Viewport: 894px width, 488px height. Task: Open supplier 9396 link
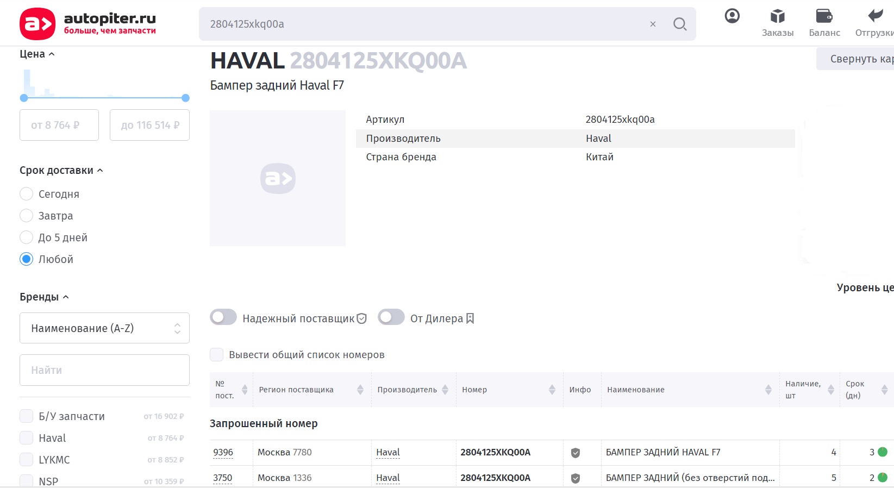(223, 453)
